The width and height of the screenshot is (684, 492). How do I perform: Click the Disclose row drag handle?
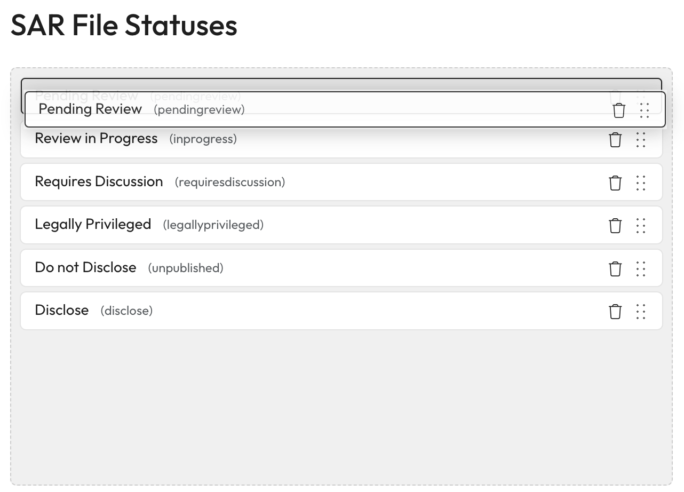click(x=641, y=311)
